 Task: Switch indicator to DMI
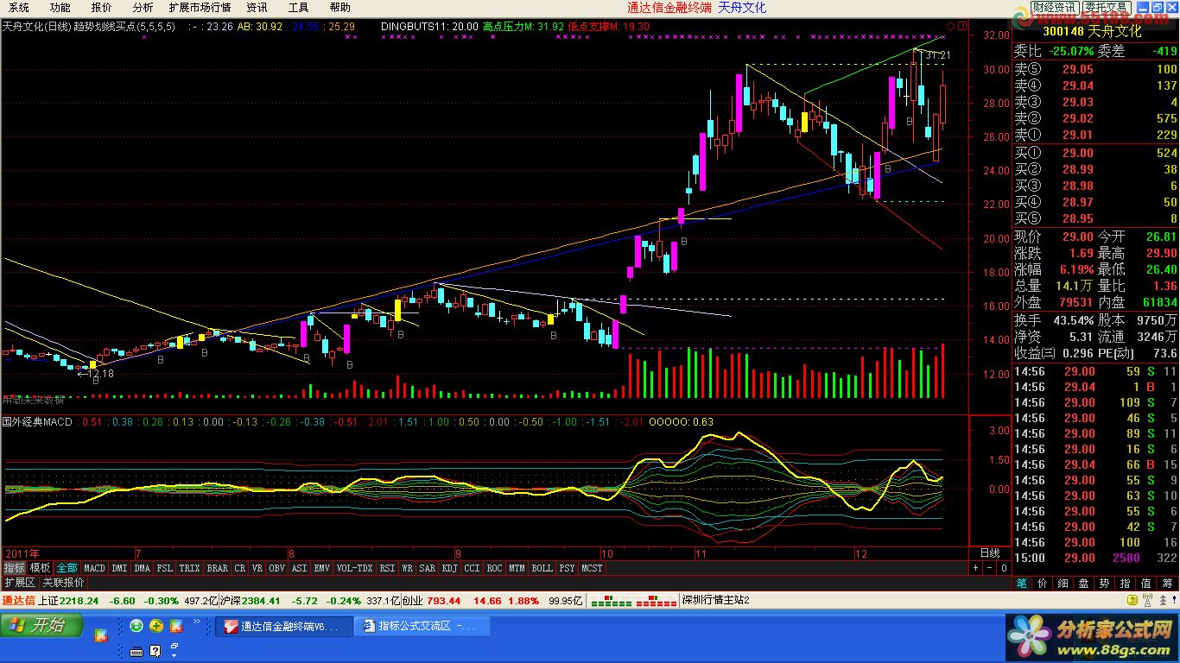[x=119, y=568]
